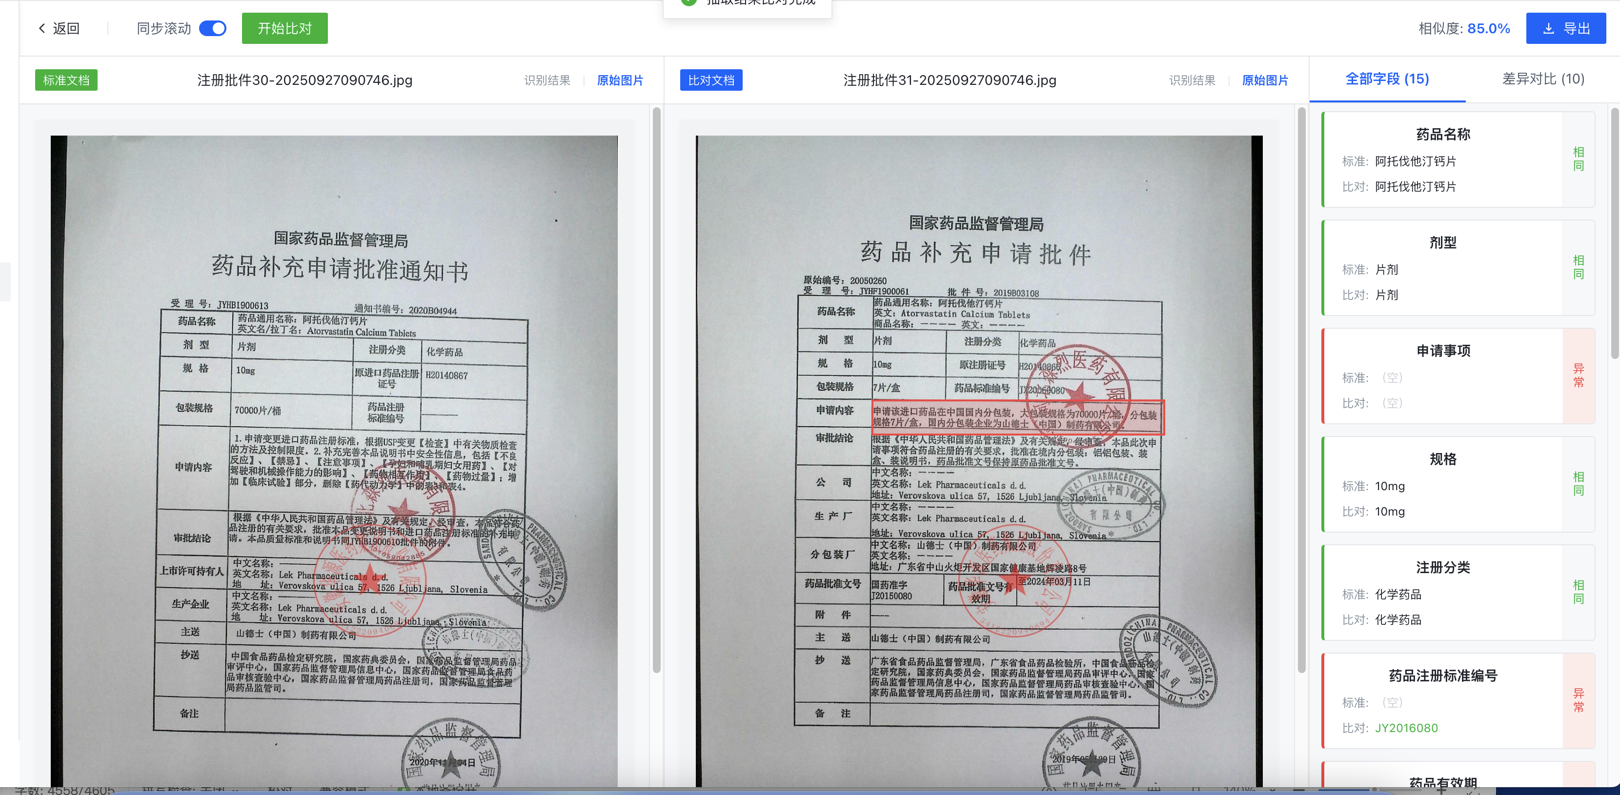Click the comparison document scrollbar
Screen dimensions: 1620x795
(1301, 390)
